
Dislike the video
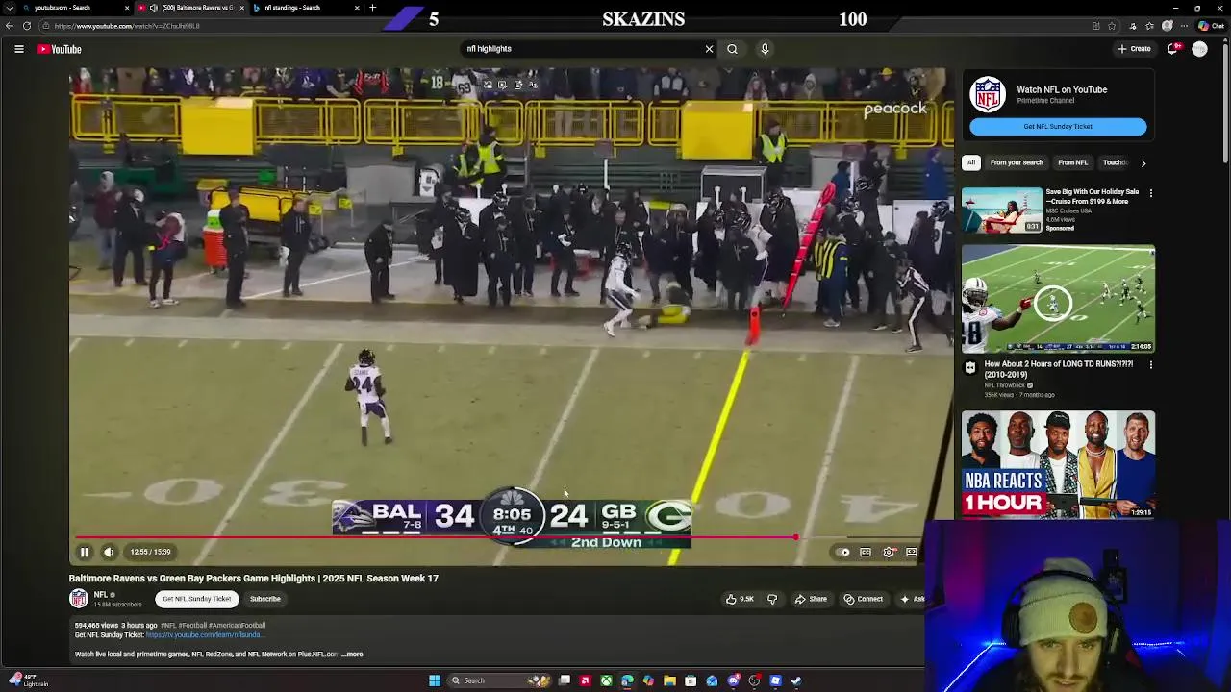772,599
